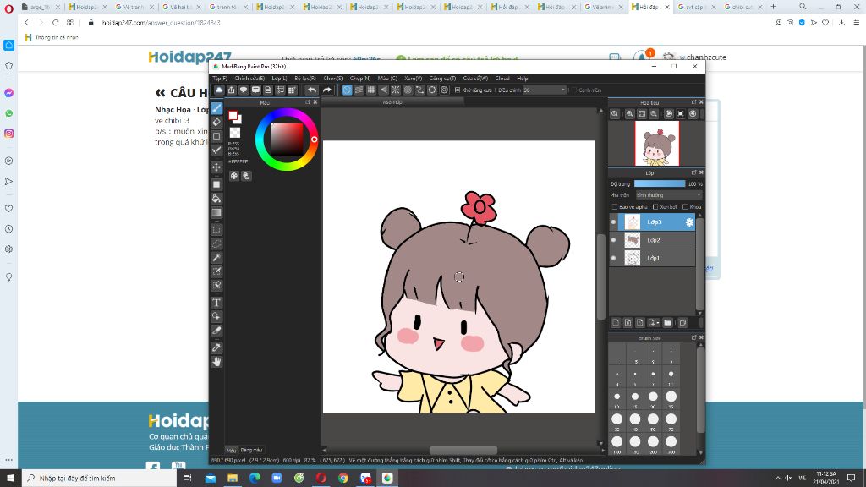Viewport: 866px width, 487px height.
Task: Select the Move tool
Action: (x=217, y=167)
